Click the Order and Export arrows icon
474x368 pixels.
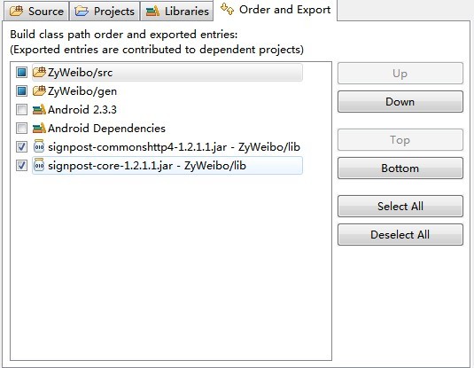(x=227, y=9)
